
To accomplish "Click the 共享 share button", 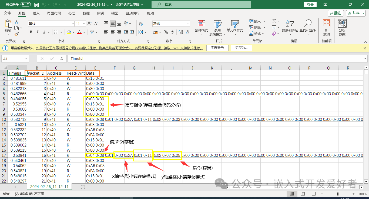I will tap(356, 13).
